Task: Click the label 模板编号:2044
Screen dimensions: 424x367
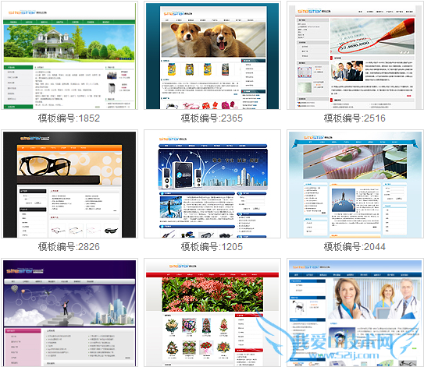Action: pyautogui.click(x=355, y=247)
